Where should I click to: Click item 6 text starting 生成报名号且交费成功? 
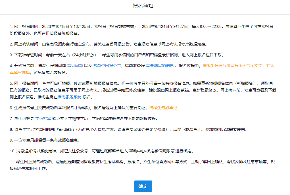point(80,108)
